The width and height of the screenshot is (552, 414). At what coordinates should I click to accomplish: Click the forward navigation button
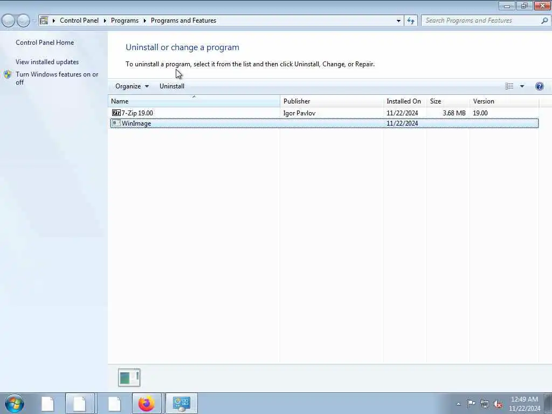point(23,21)
